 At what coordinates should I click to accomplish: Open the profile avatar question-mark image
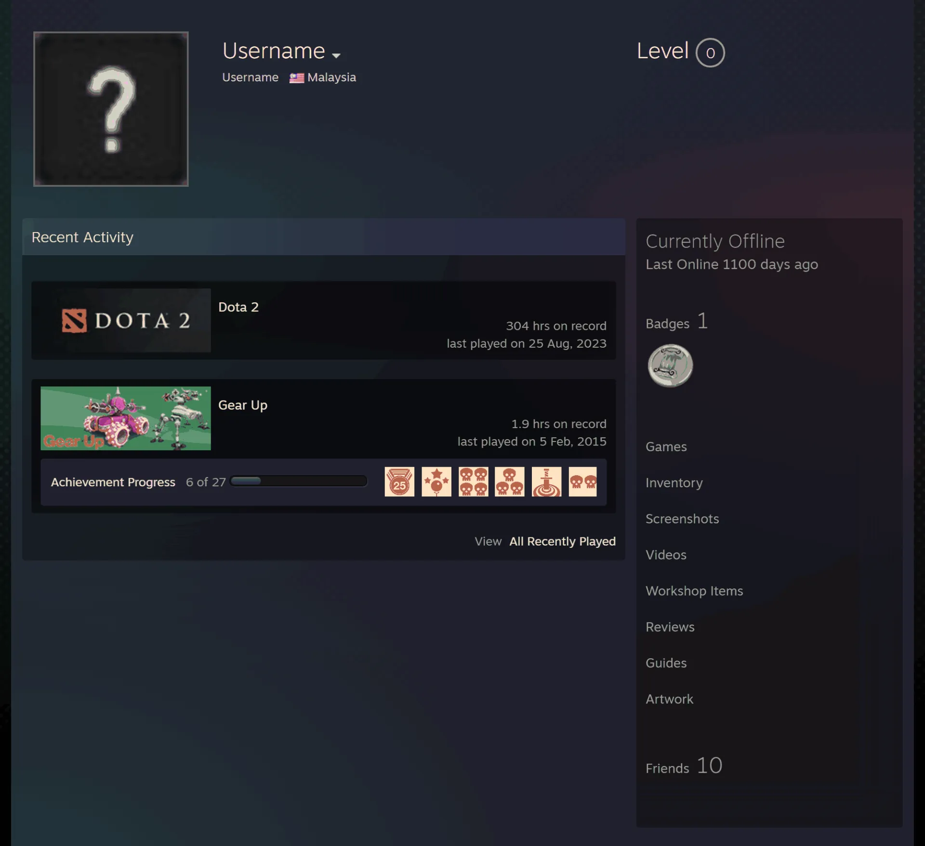click(111, 109)
